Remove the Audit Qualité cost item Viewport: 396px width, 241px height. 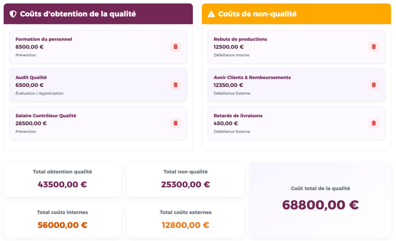(x=176, y=85)
